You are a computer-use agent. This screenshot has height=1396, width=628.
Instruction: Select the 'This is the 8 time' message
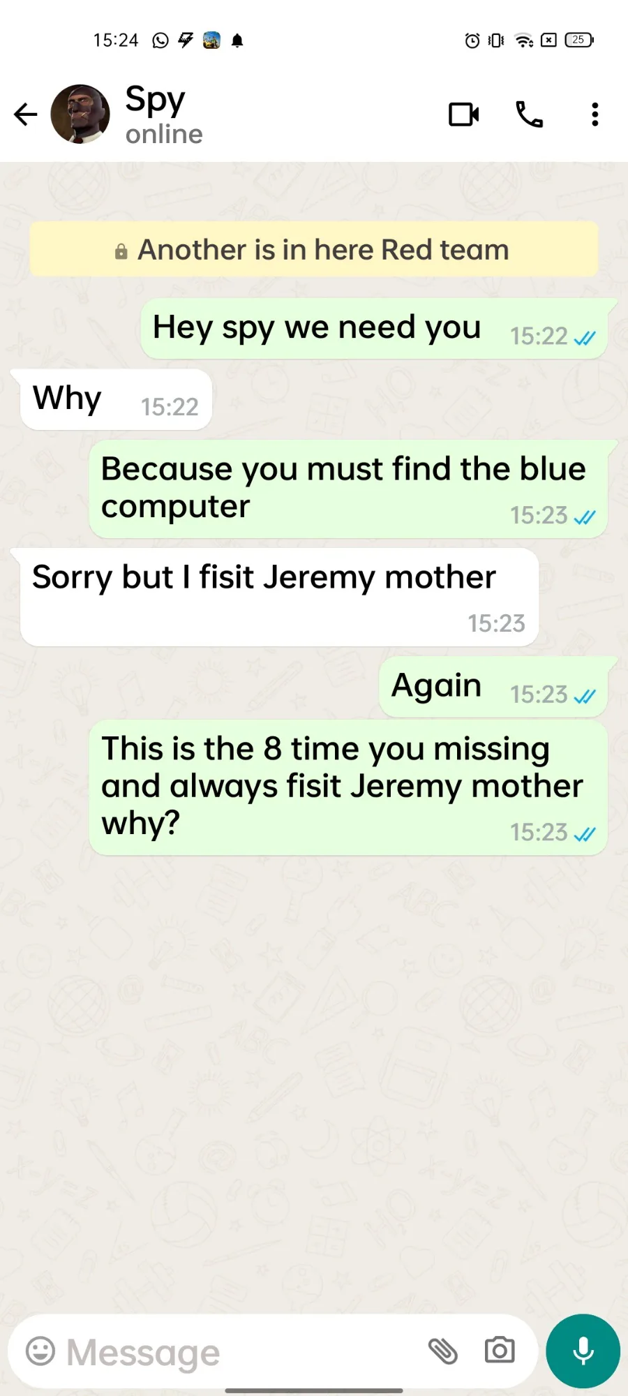tap(348, 788)
